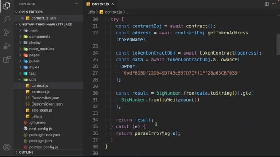
Task: Open the Explorer view in activity bar
Action: click(x=7, y=6)
